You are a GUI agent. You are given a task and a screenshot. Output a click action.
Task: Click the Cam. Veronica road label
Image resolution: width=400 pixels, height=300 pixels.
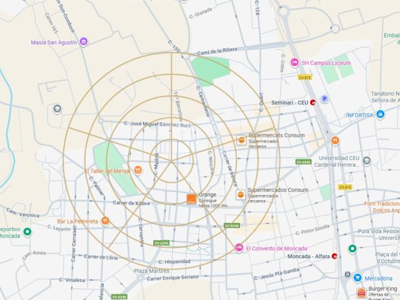(23, 212)
